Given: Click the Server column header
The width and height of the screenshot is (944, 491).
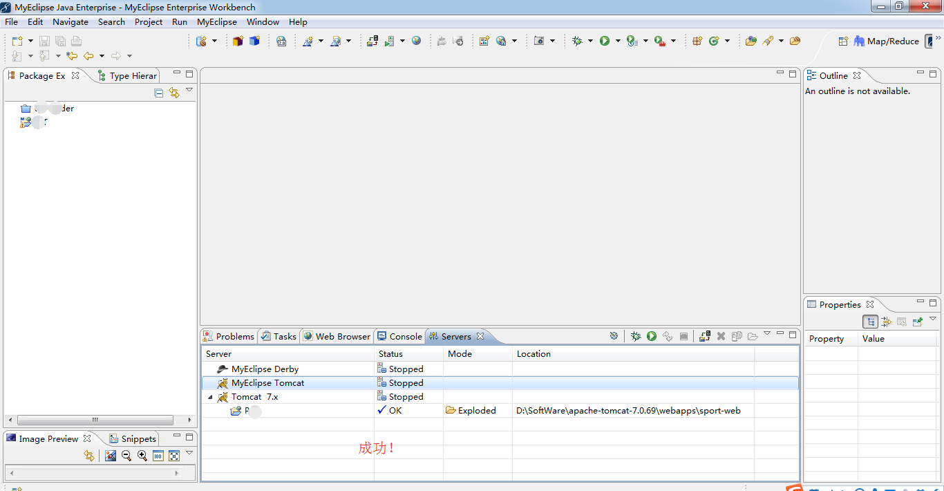Looking at the screenshot, I should coord(287,353).
